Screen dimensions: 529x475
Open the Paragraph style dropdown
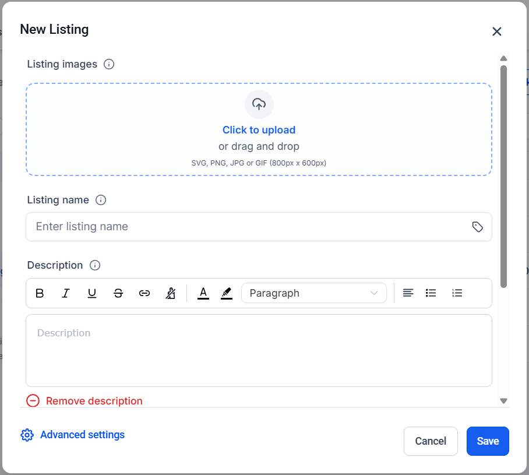pyautogui.click(x=314, y=293)
